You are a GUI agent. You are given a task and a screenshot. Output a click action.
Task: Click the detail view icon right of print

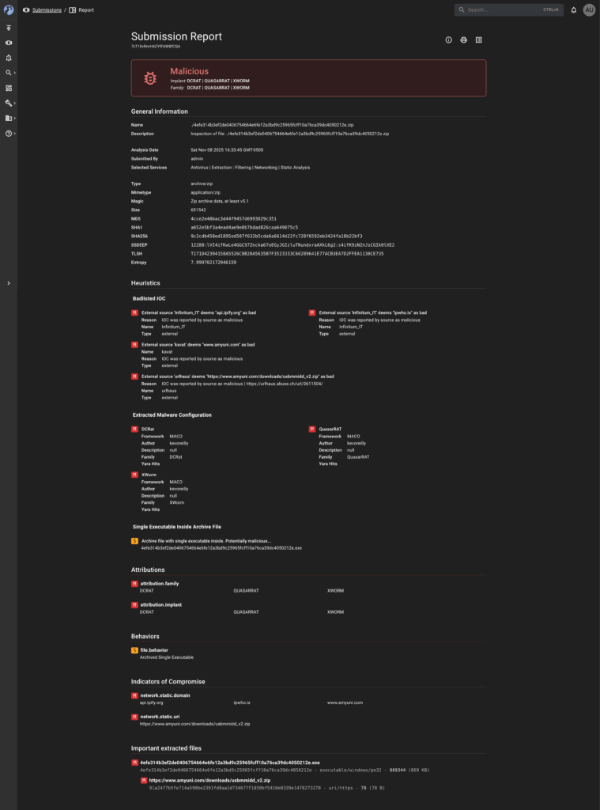[478, 40]
